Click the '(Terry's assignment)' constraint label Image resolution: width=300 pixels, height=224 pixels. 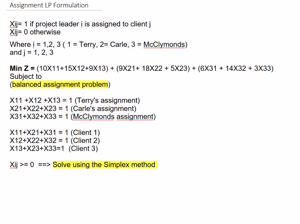[107, 100]
